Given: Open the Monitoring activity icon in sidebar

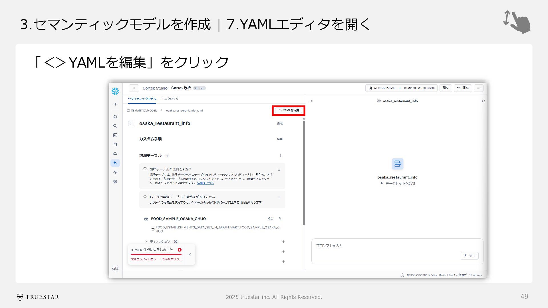Looking at the screenshot, I should coord(115,172).
